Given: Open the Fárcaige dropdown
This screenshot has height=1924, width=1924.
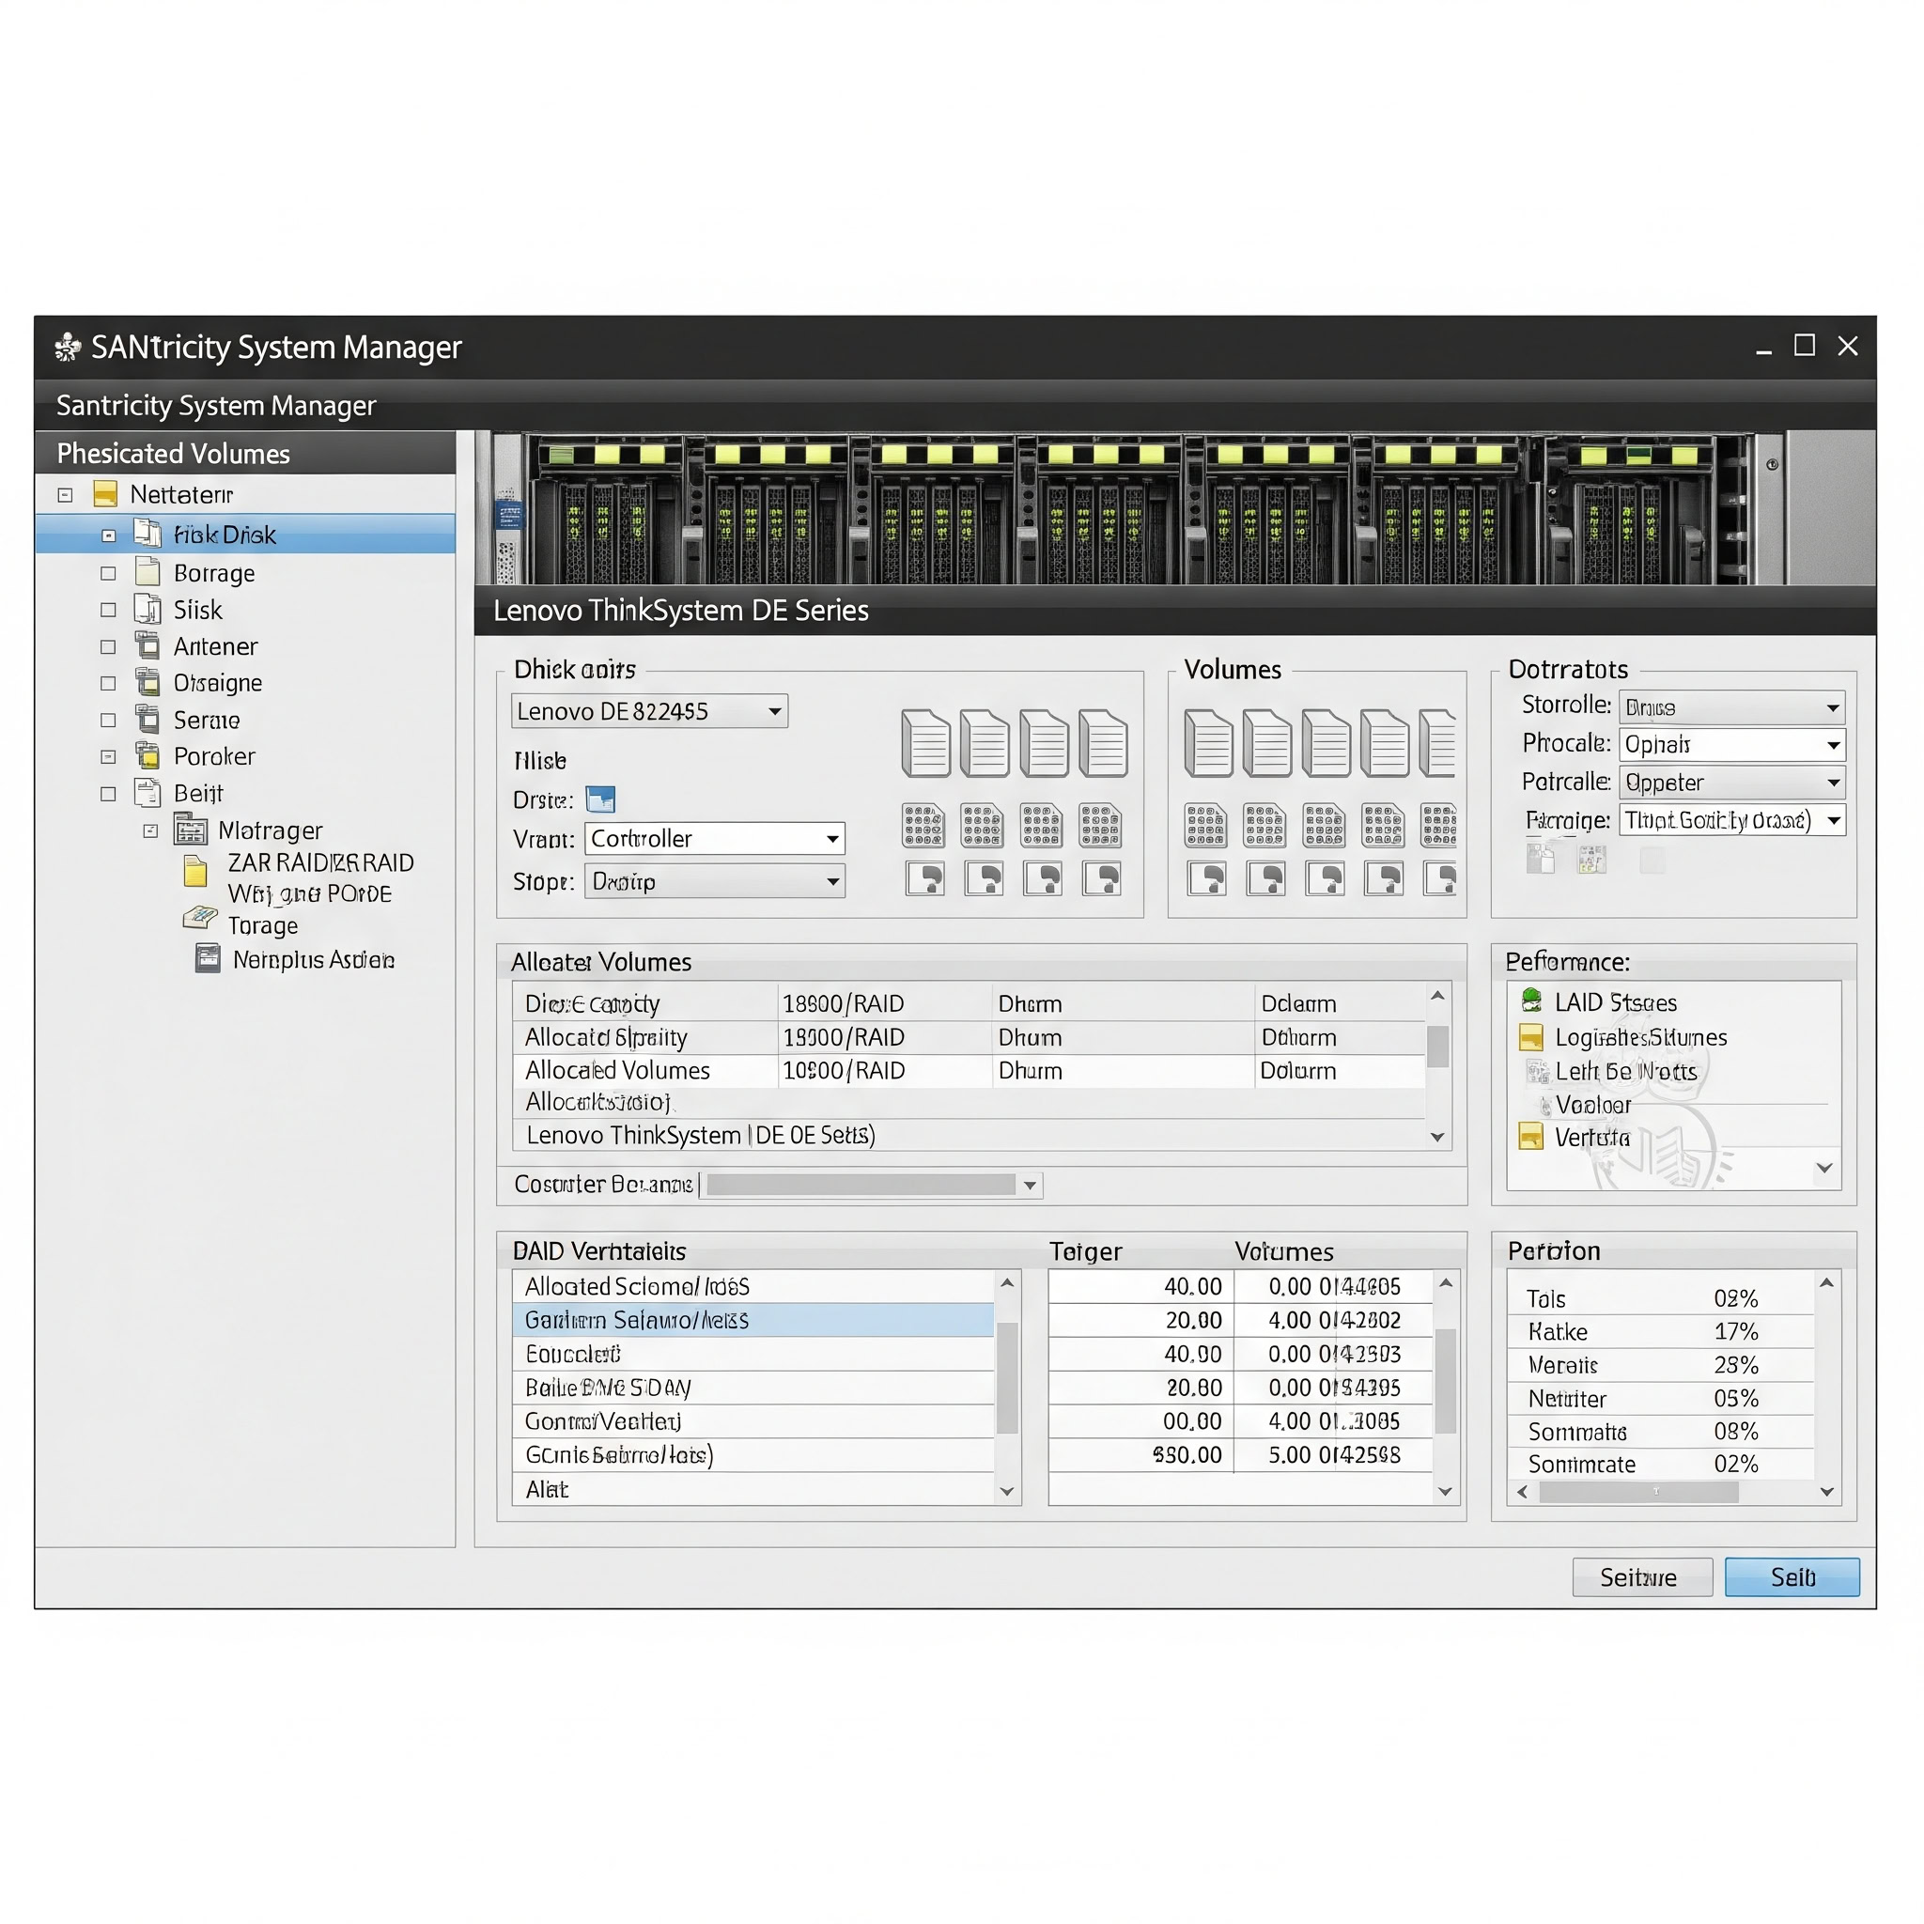Looking at the screenshot, I should [1731, 820].
